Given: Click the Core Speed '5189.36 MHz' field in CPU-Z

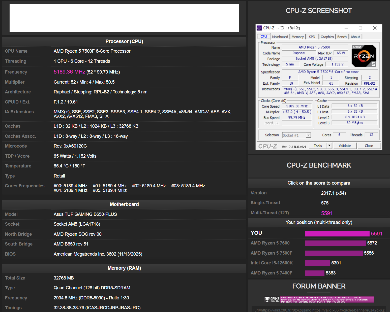Looking at the screenshot, I should click(x=297, y=106).
